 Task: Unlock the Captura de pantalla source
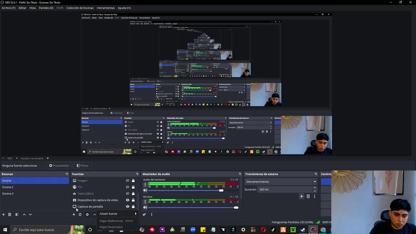133,207
